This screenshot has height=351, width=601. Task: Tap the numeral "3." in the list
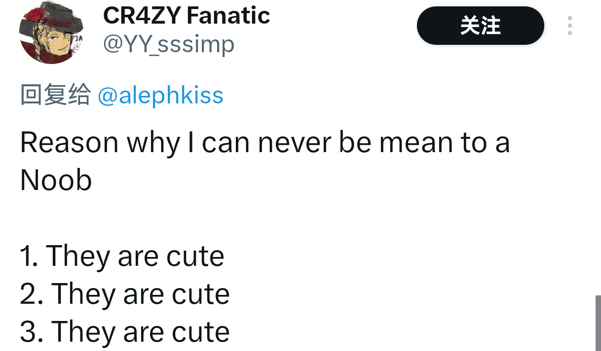pos(31,331)
